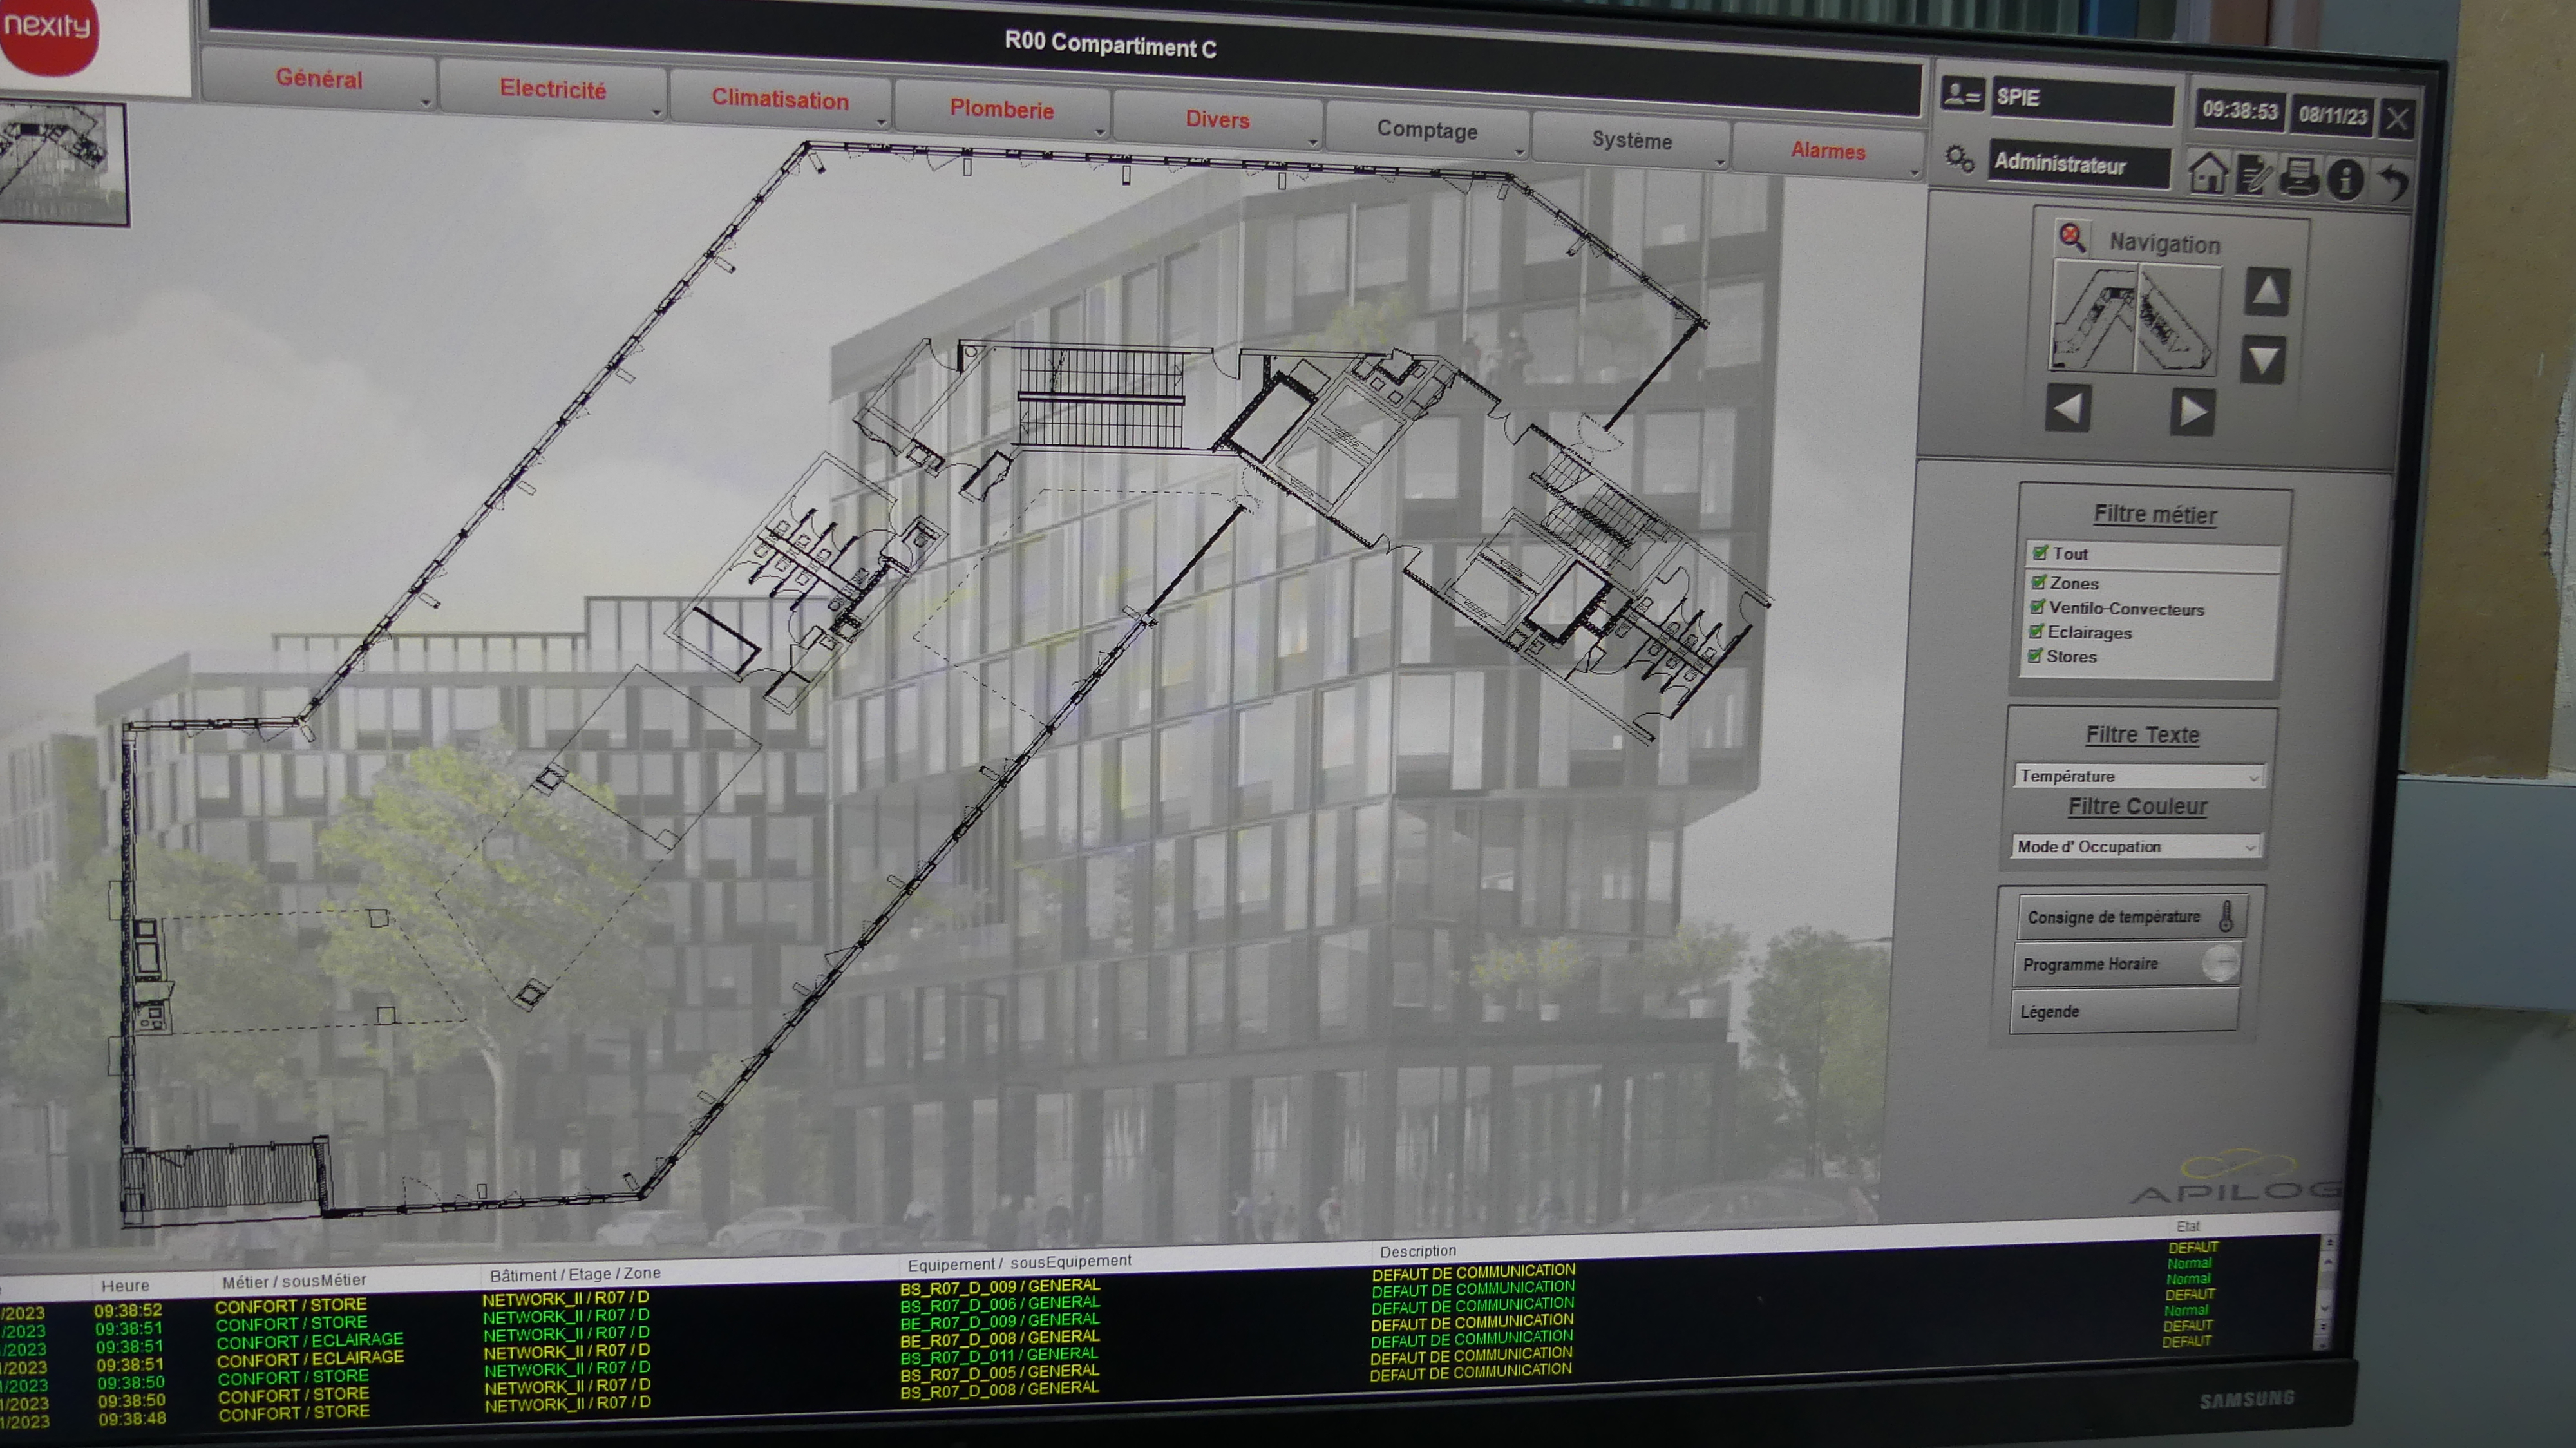Image resolution: width=2576 pixels, height=1448 pixels.
Task: Click the zoom reset magnifier in Navigation
Action: 2071,237
